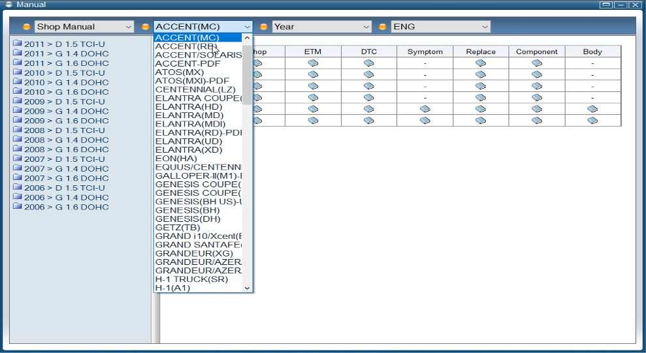646x353 pixels.
Task: Open Component document icon in fourth table row
Action: (x=537, y=98)
